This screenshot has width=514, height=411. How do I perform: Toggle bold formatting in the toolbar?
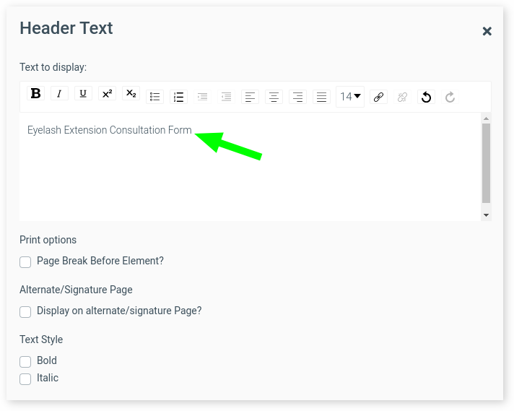click(35, 93)
